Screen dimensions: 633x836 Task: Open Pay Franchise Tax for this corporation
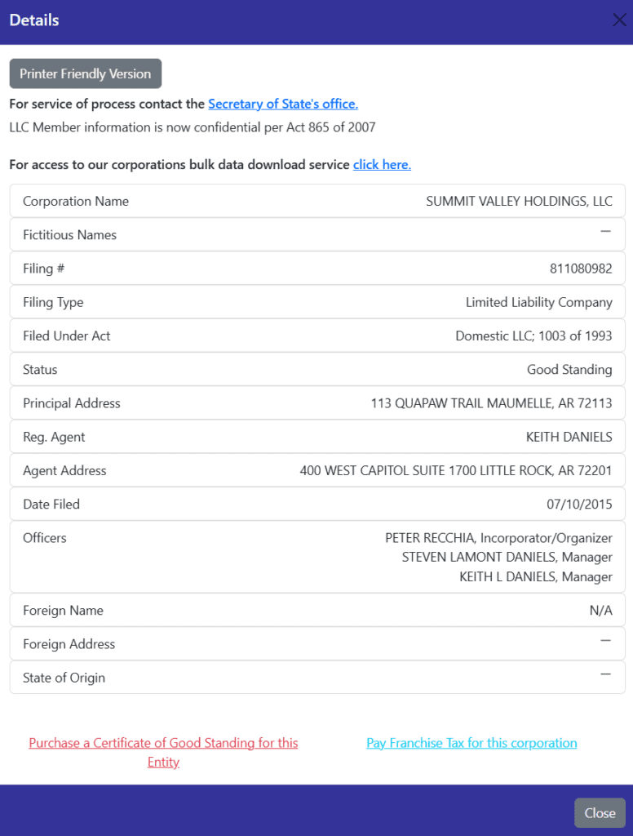[x=471, y=743]
